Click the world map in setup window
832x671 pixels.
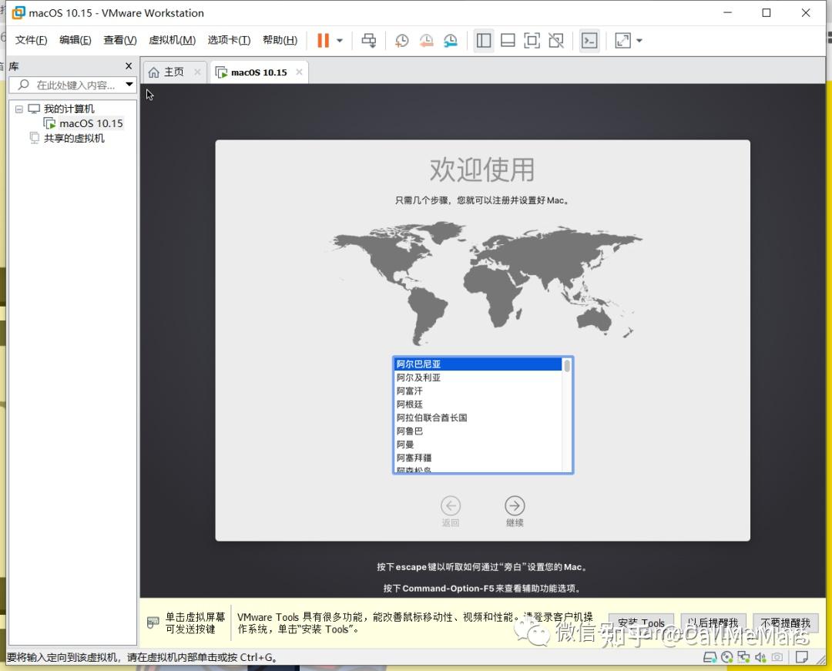click(x=484, y=283)
